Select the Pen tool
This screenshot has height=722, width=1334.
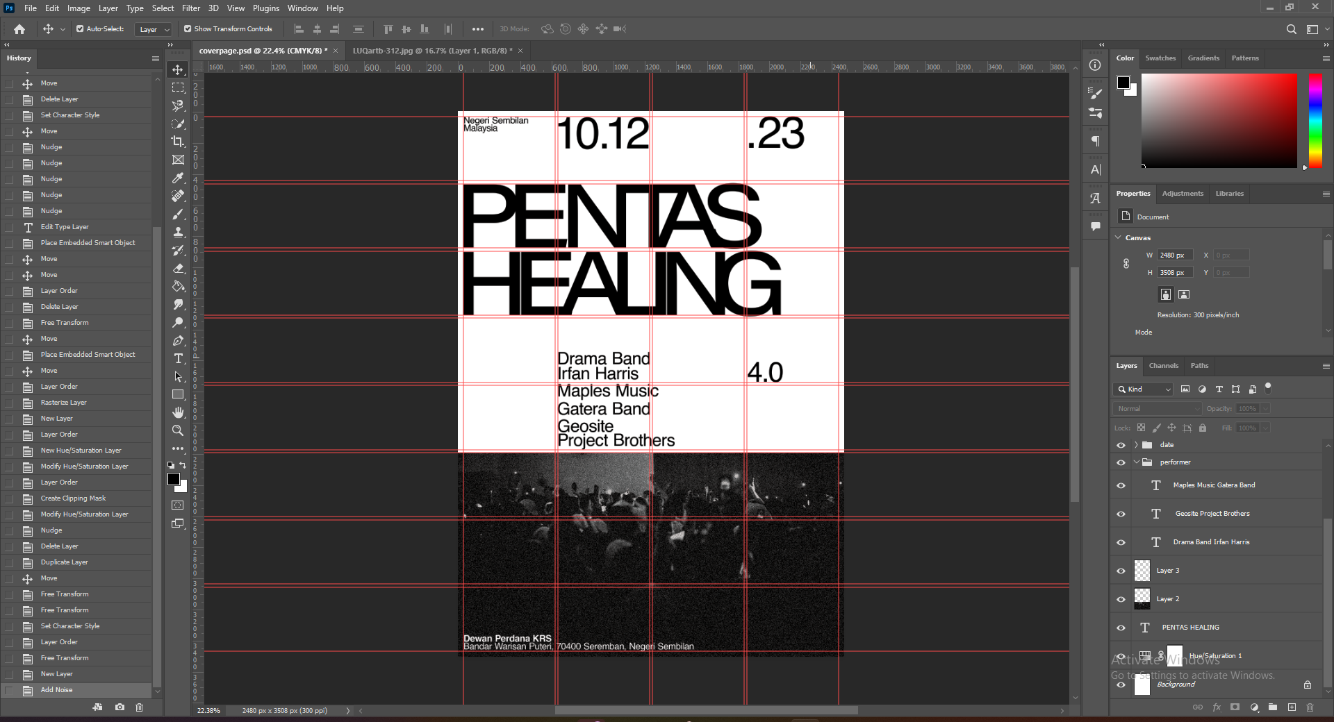tap(178, 340)
